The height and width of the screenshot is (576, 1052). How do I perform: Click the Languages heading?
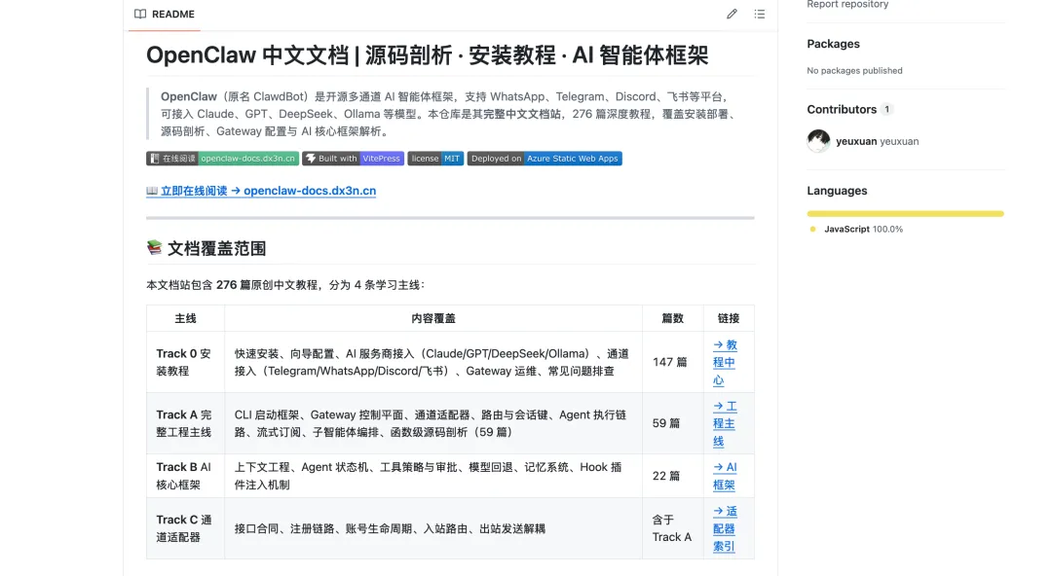click(x=837, y=191)
